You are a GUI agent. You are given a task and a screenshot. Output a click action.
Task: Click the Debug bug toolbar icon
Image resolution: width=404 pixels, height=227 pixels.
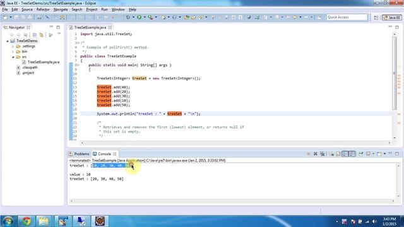click(x=128, y=17)
